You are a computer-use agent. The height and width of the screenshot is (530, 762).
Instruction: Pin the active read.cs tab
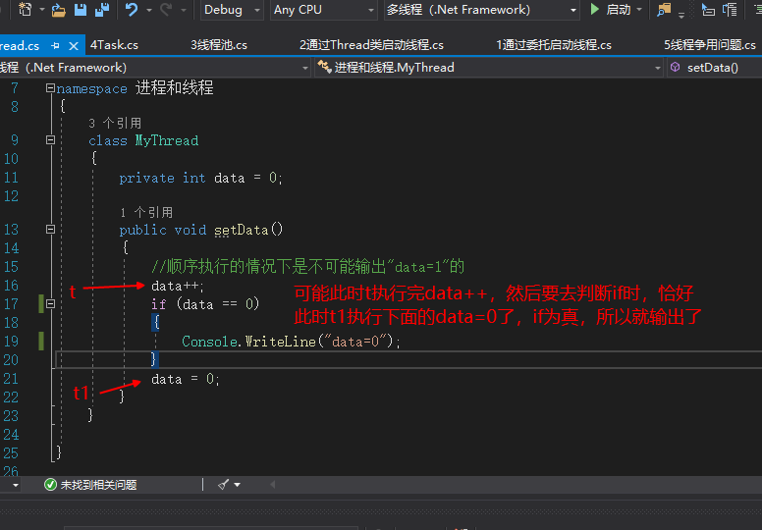point(55,46)
